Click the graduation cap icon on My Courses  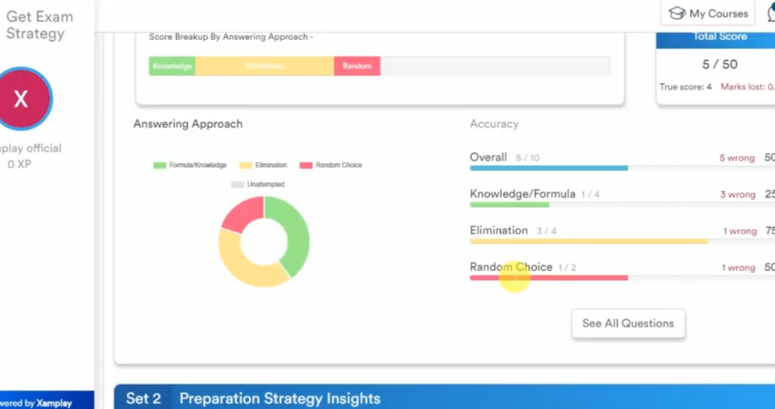pos(676,13)
